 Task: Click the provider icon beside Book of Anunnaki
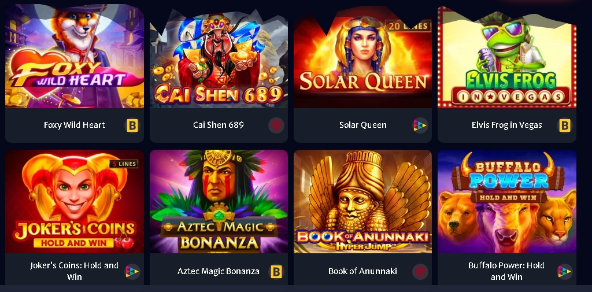[x=420, y=271]
